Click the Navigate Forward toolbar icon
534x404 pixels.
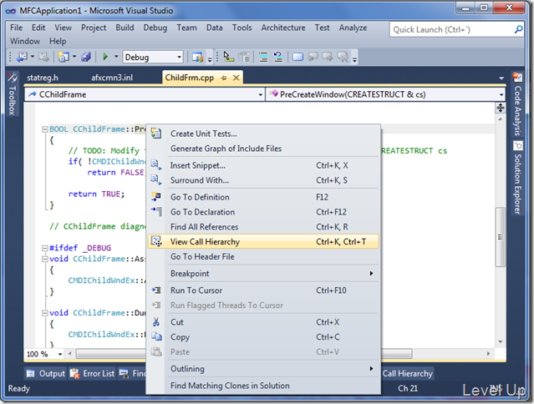pyautogui.click(x=43, y=57)
